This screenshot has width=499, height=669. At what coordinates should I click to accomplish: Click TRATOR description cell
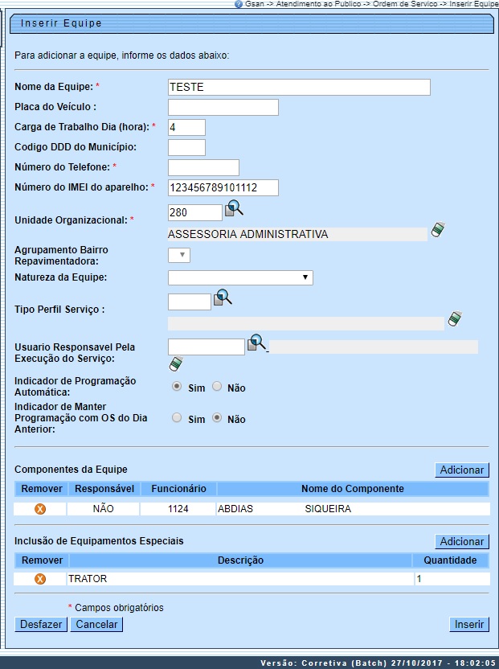[240, 579]
